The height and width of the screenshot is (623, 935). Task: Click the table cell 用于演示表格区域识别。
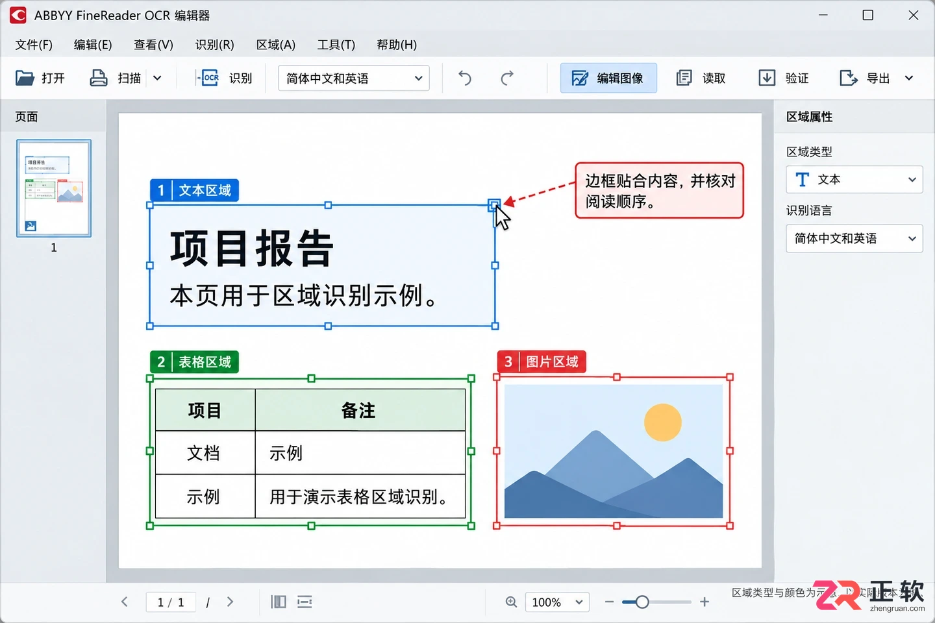pyautogui.click(x=360, y=496)
